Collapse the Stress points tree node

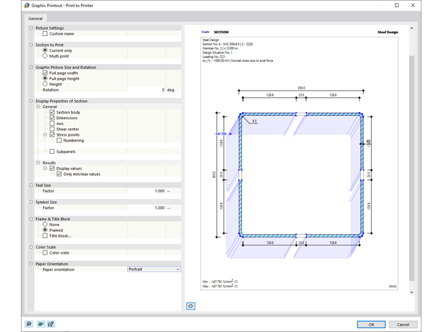coord(45,135)
